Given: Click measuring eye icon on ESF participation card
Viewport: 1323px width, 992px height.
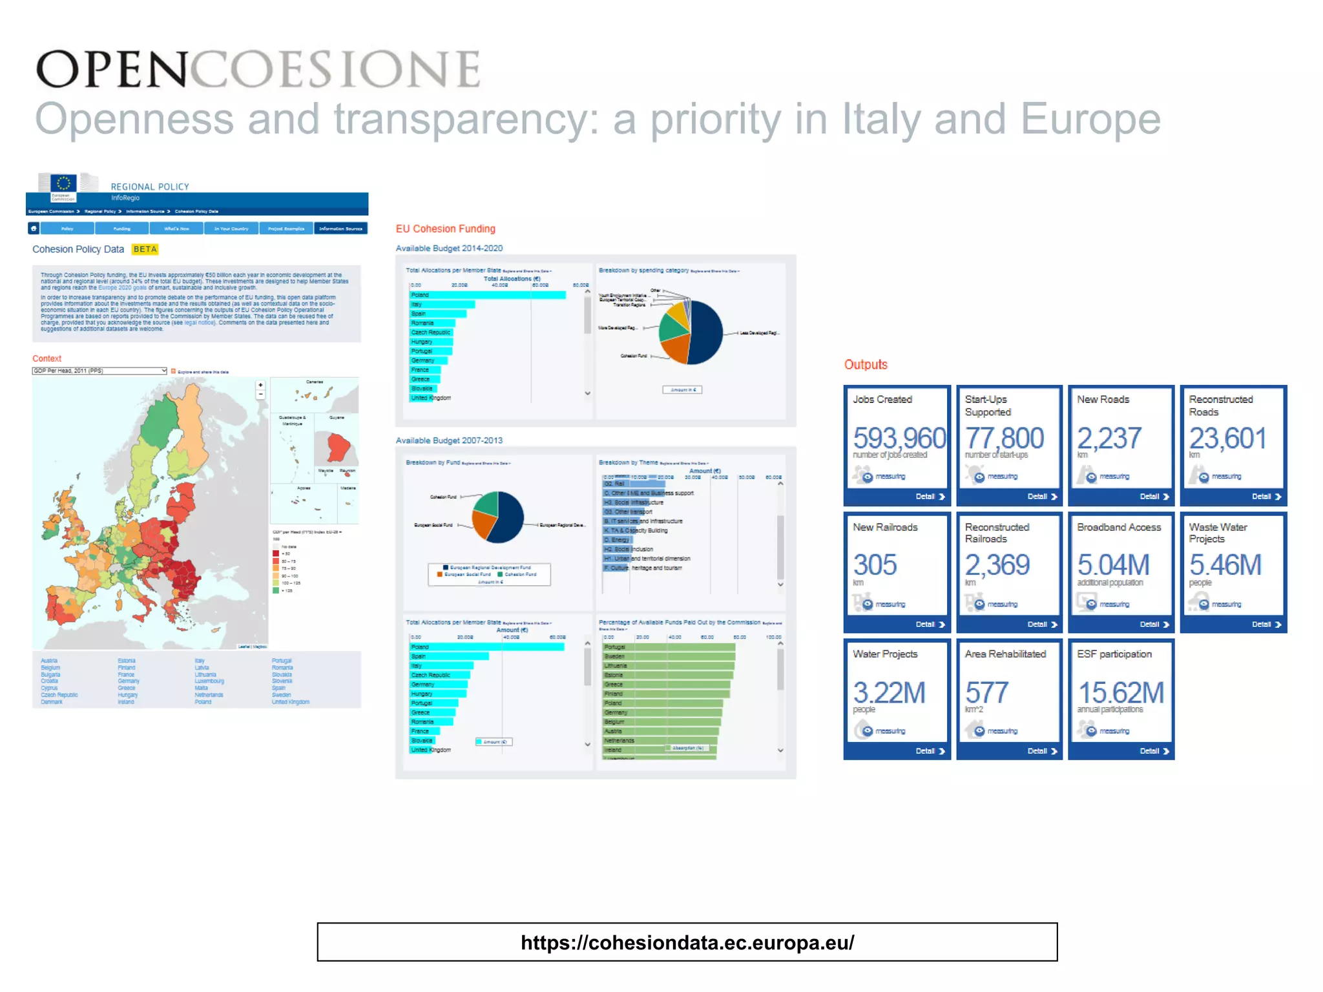Looking at the screenshot, I should coord(1091,731).
